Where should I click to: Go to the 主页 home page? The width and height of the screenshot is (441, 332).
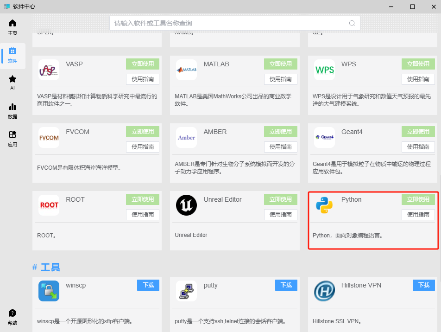click(13, 27)
